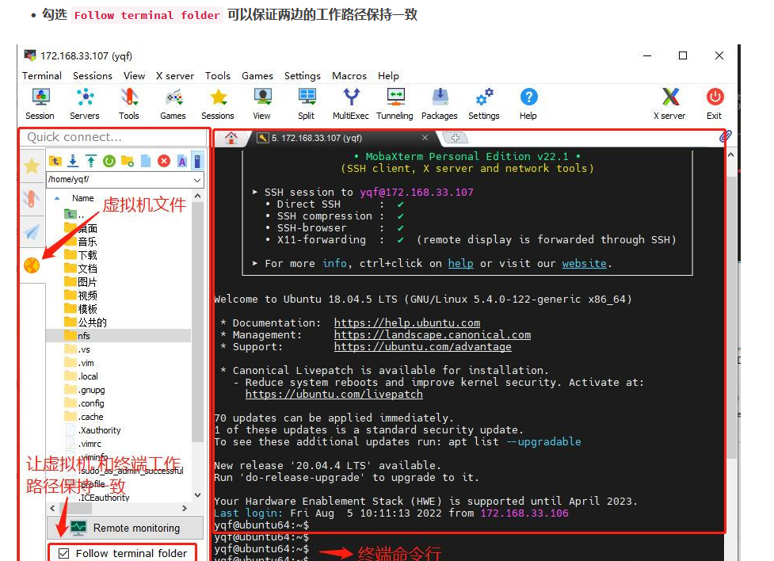The image size is (774, 561).
Task: Click the red Exit power icon
Action: 715,103
